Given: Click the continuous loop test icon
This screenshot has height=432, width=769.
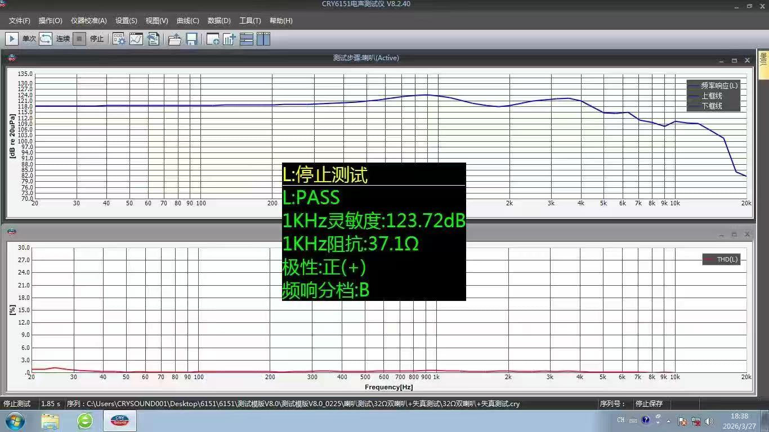Looking at the screenshot, I should click(46, 39).
